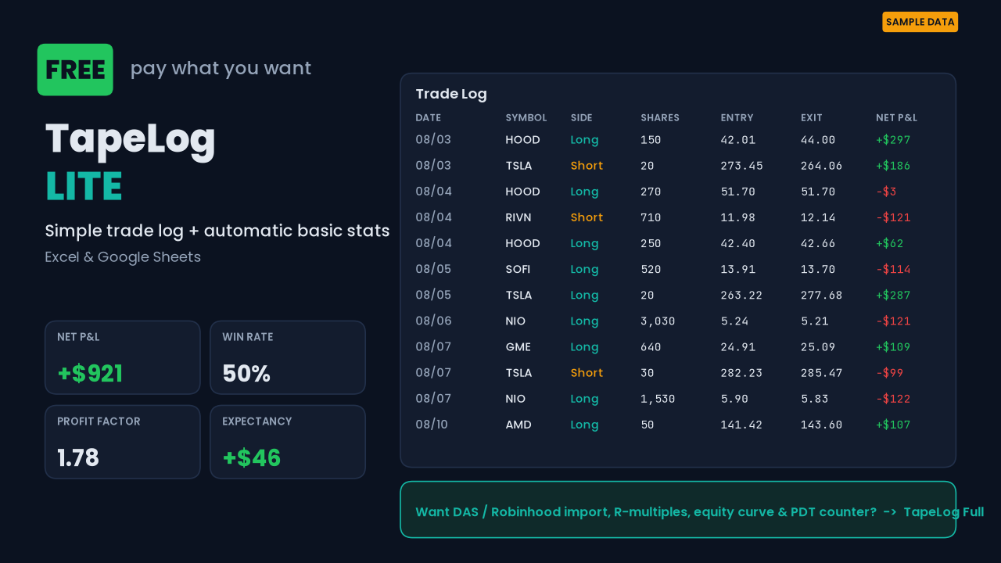
Task: Select the AMD symbol cell
Action: click(518, 425)
